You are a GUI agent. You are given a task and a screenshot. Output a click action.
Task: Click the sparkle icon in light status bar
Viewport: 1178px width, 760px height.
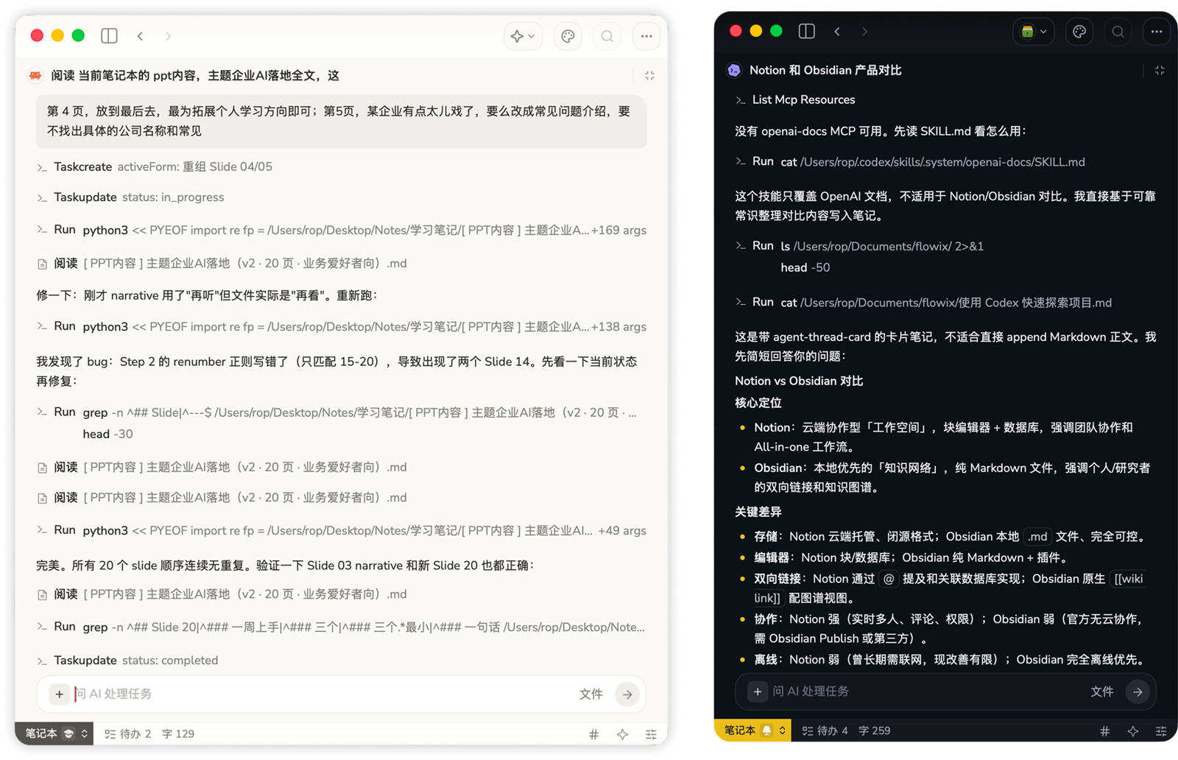click(622, 734)
